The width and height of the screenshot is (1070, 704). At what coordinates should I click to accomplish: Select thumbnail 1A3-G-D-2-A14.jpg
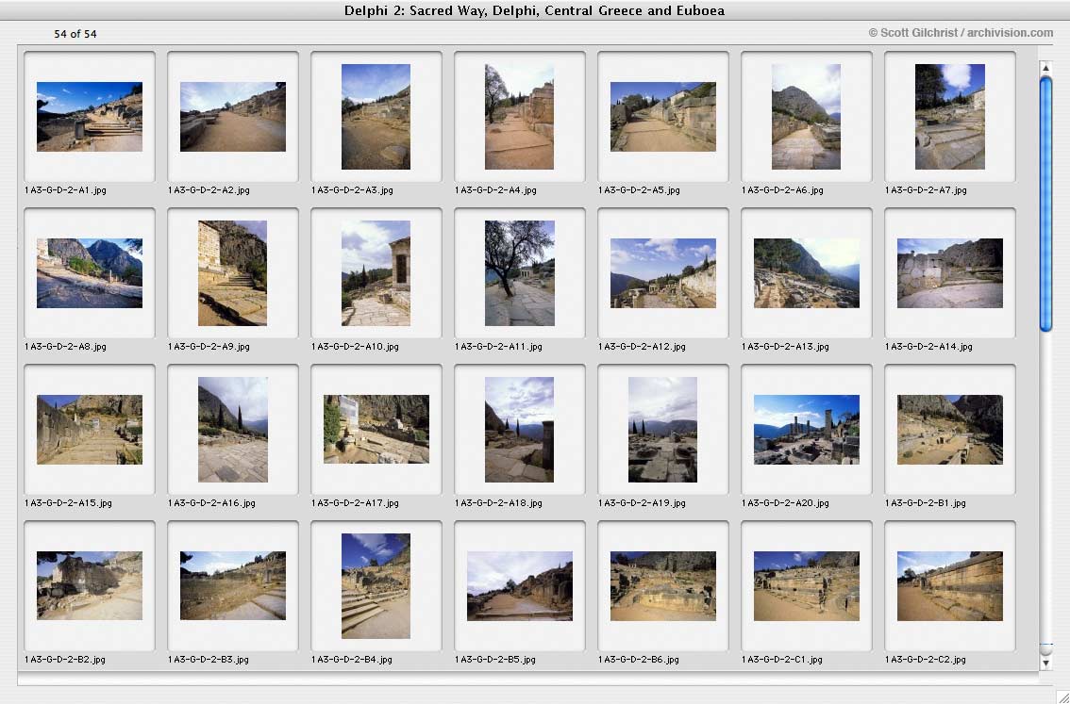pyautogui.click(x=950, y=273)
